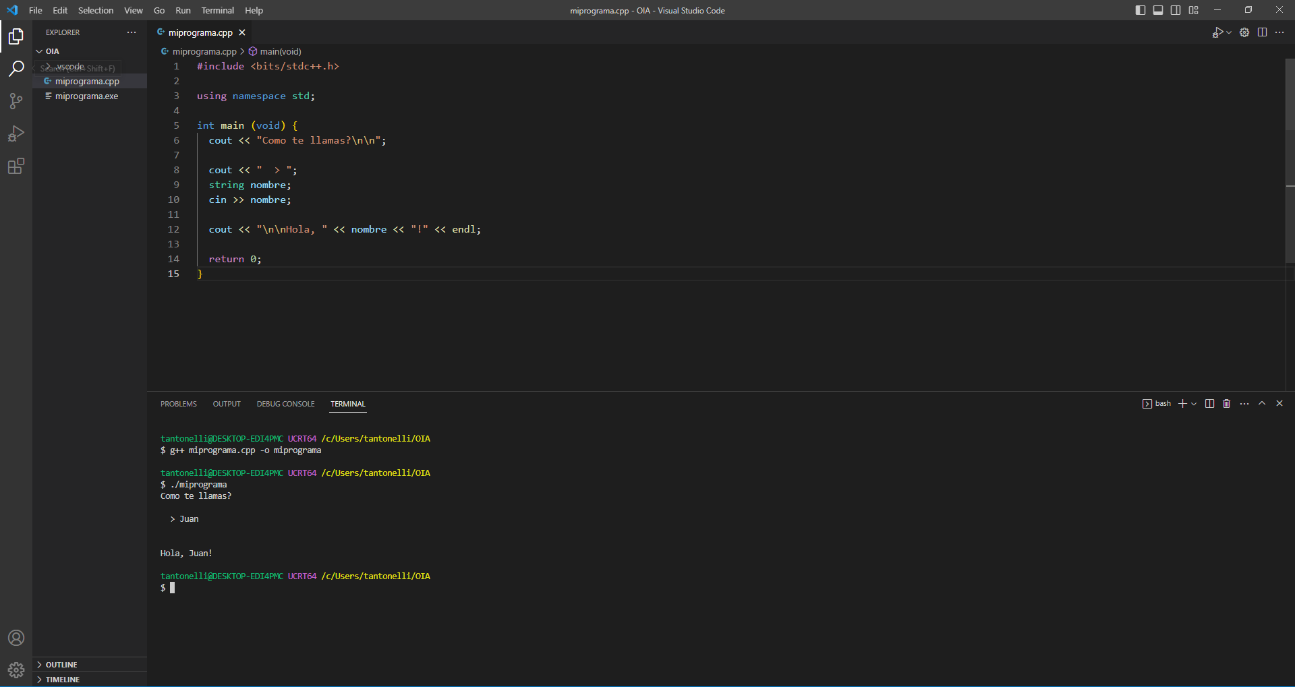The height and width of the screenshot is (687, 1295).
Task: Click the Run or Debug play icon
Action: 1217,32
